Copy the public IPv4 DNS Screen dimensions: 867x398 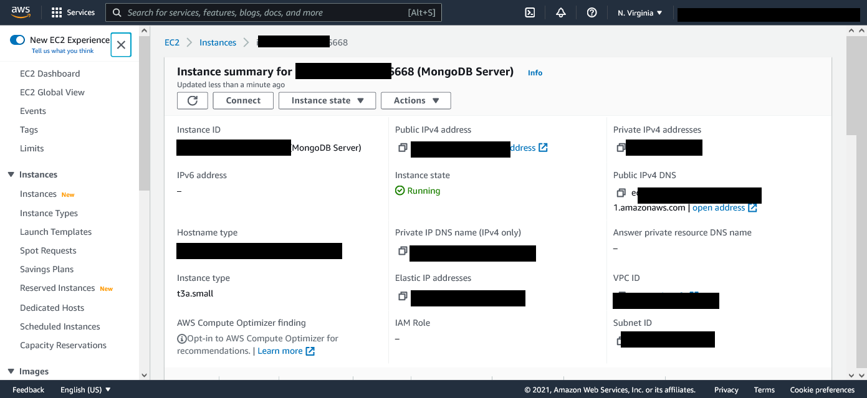click(x=621, y=193)
